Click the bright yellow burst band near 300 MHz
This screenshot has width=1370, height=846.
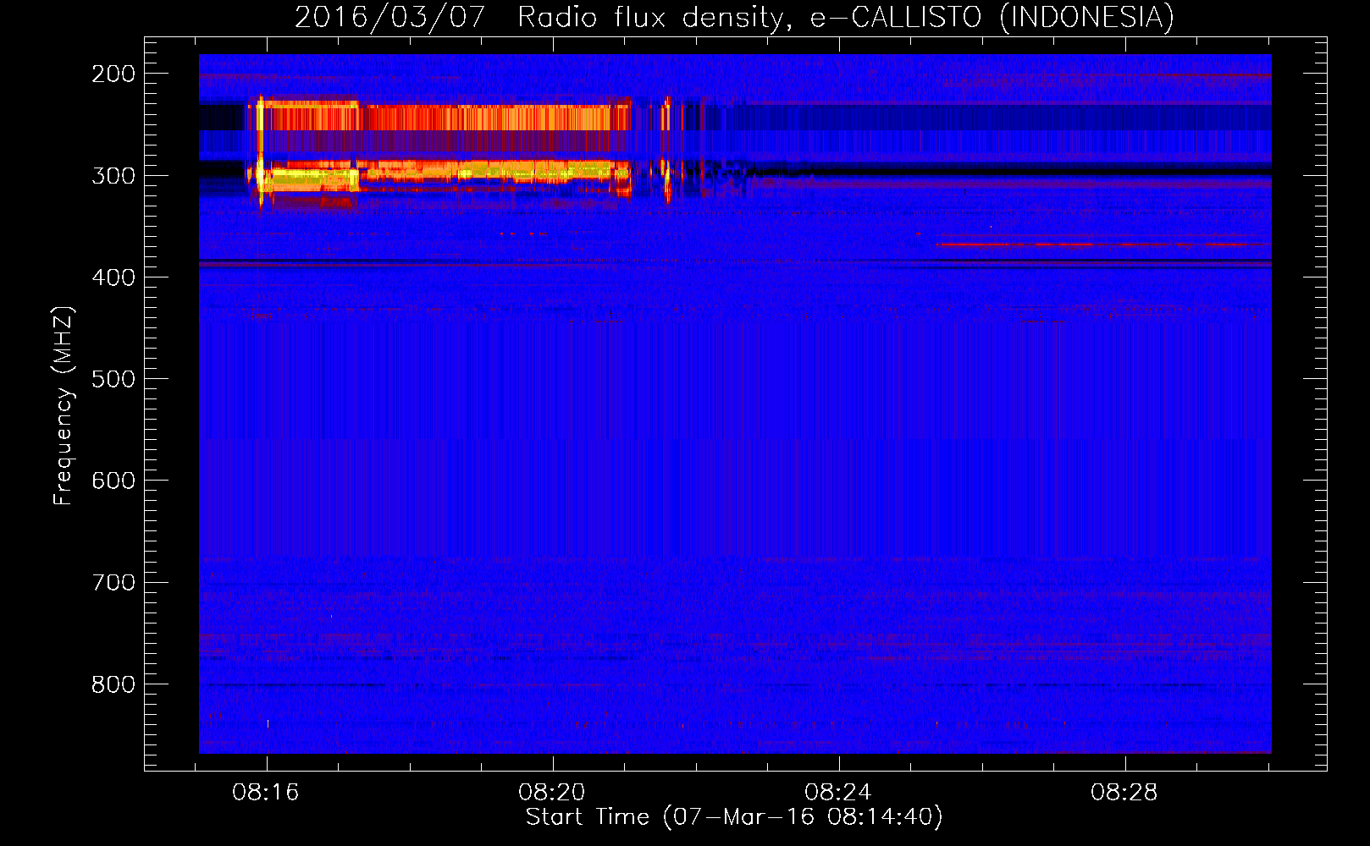click(440, 175)
